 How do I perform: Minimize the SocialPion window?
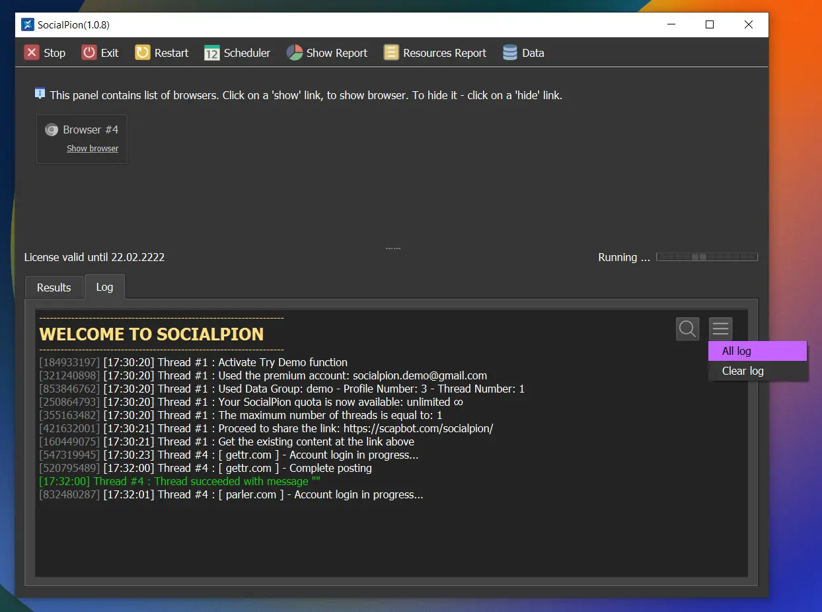click(x=671, y=25)
